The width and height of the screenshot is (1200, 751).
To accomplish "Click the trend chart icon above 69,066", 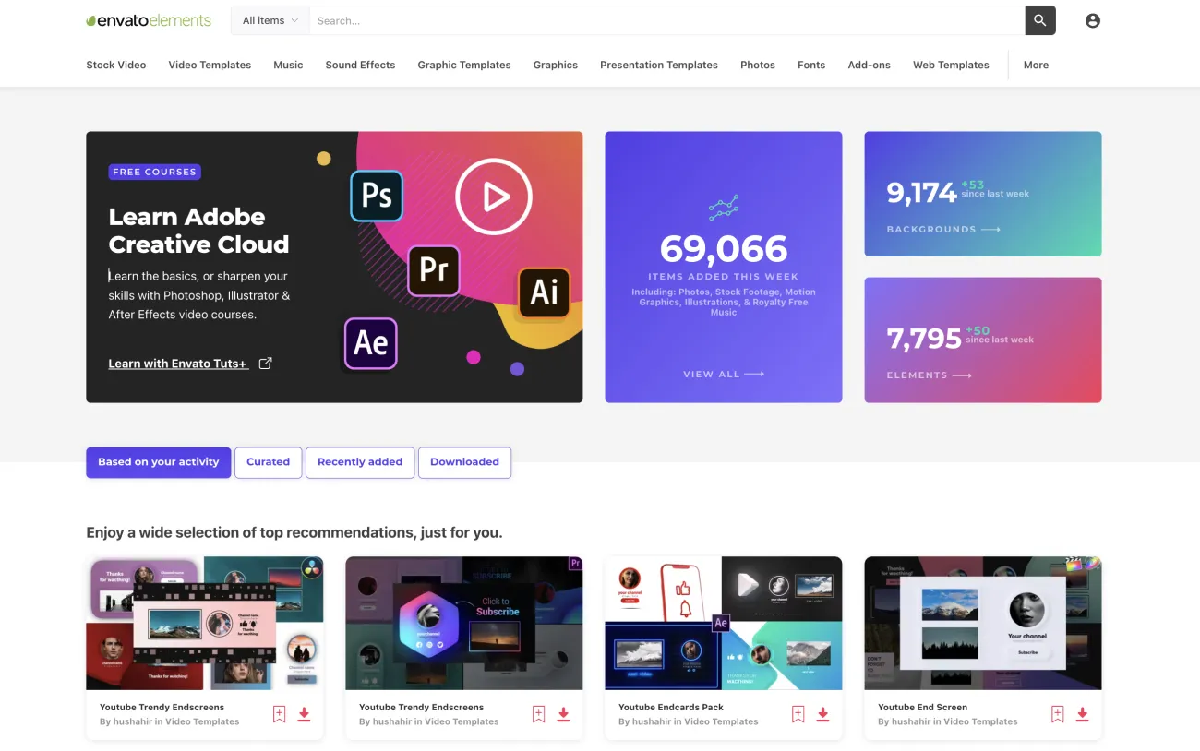I will 724,208.
